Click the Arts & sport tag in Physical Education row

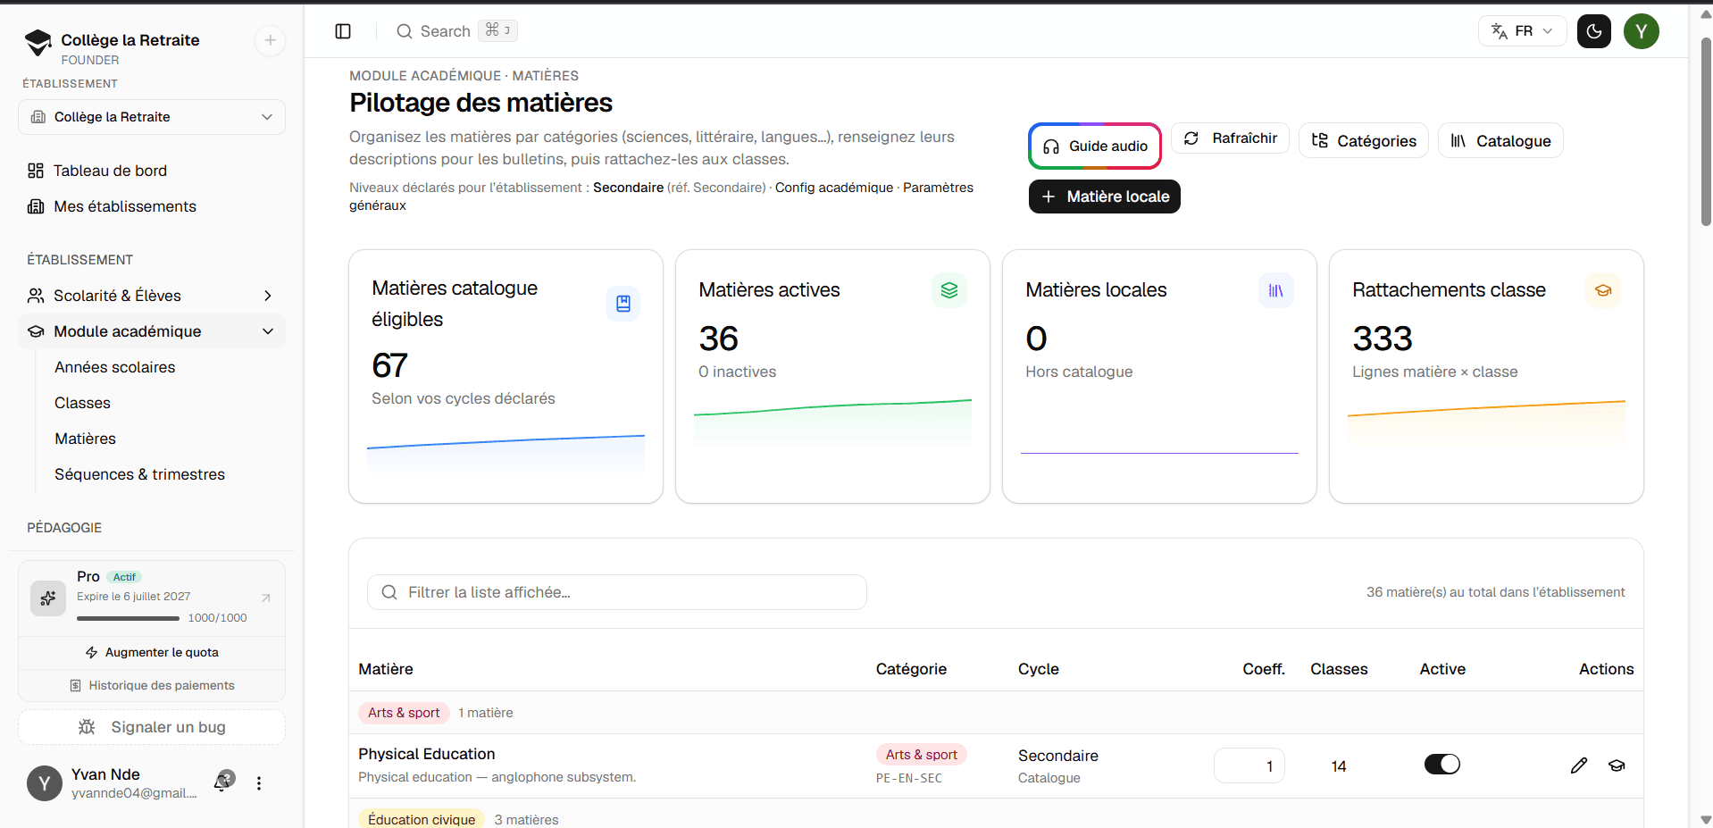pos(921,755)
